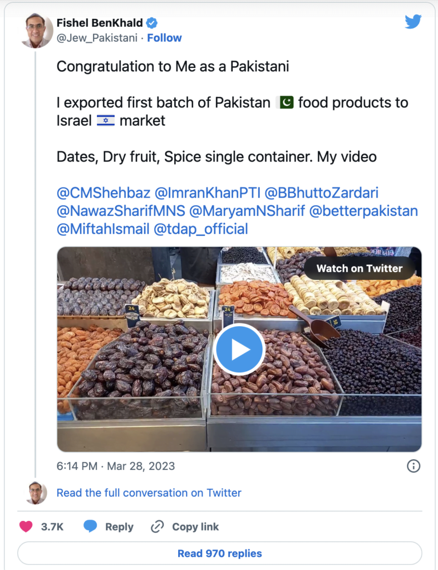Screen dimensions: 438x570
Task: Click Read the full conversation on Twitter
Action: [x=149, y=493]
